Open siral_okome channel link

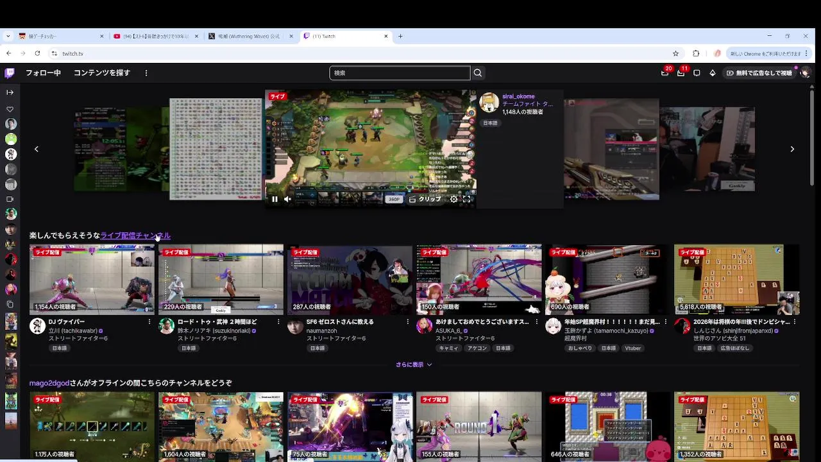(x=518, y=96)
